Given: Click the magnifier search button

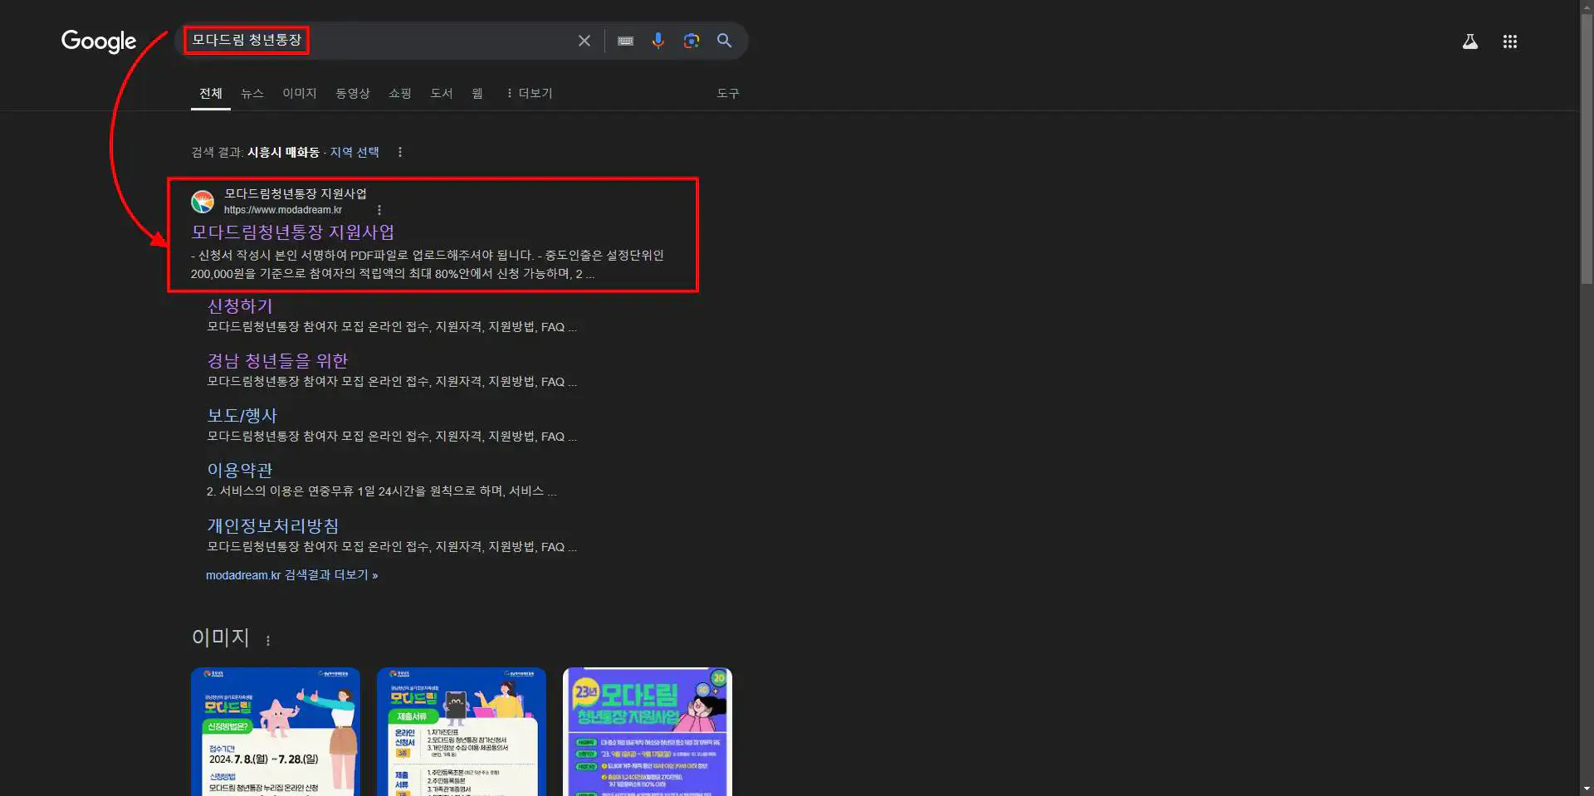Looking at the screenshot, I should coord(724,41).
